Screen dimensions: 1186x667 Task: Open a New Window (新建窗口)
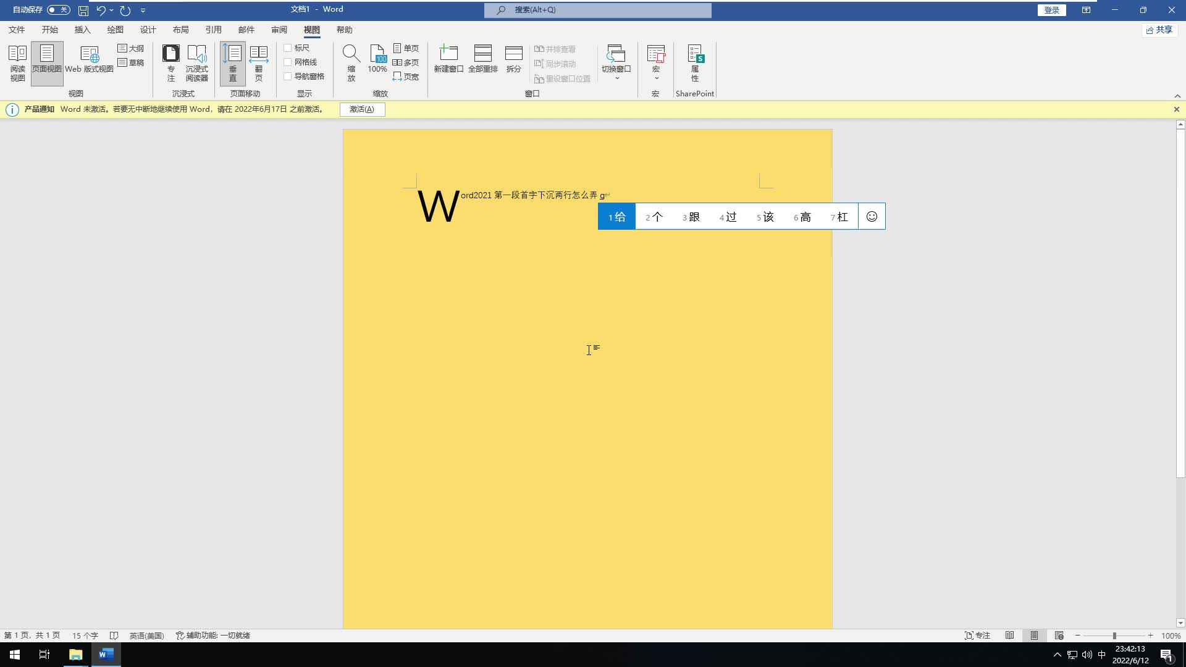[448, 60]
